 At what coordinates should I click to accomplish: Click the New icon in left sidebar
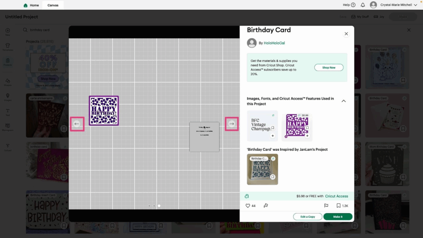7,32
